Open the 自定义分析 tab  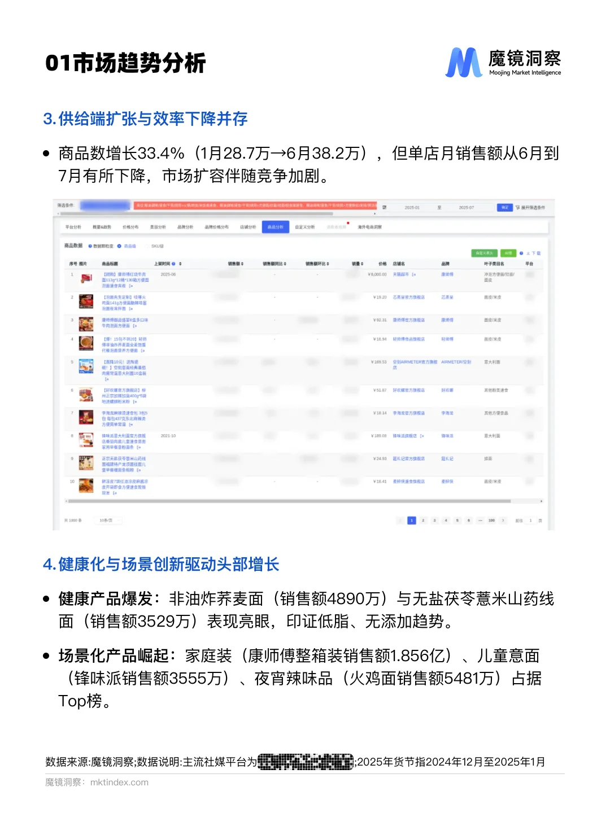[x=305, y=227]
